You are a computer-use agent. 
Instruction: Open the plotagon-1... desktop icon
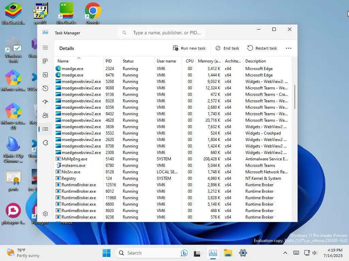[13, 213]
